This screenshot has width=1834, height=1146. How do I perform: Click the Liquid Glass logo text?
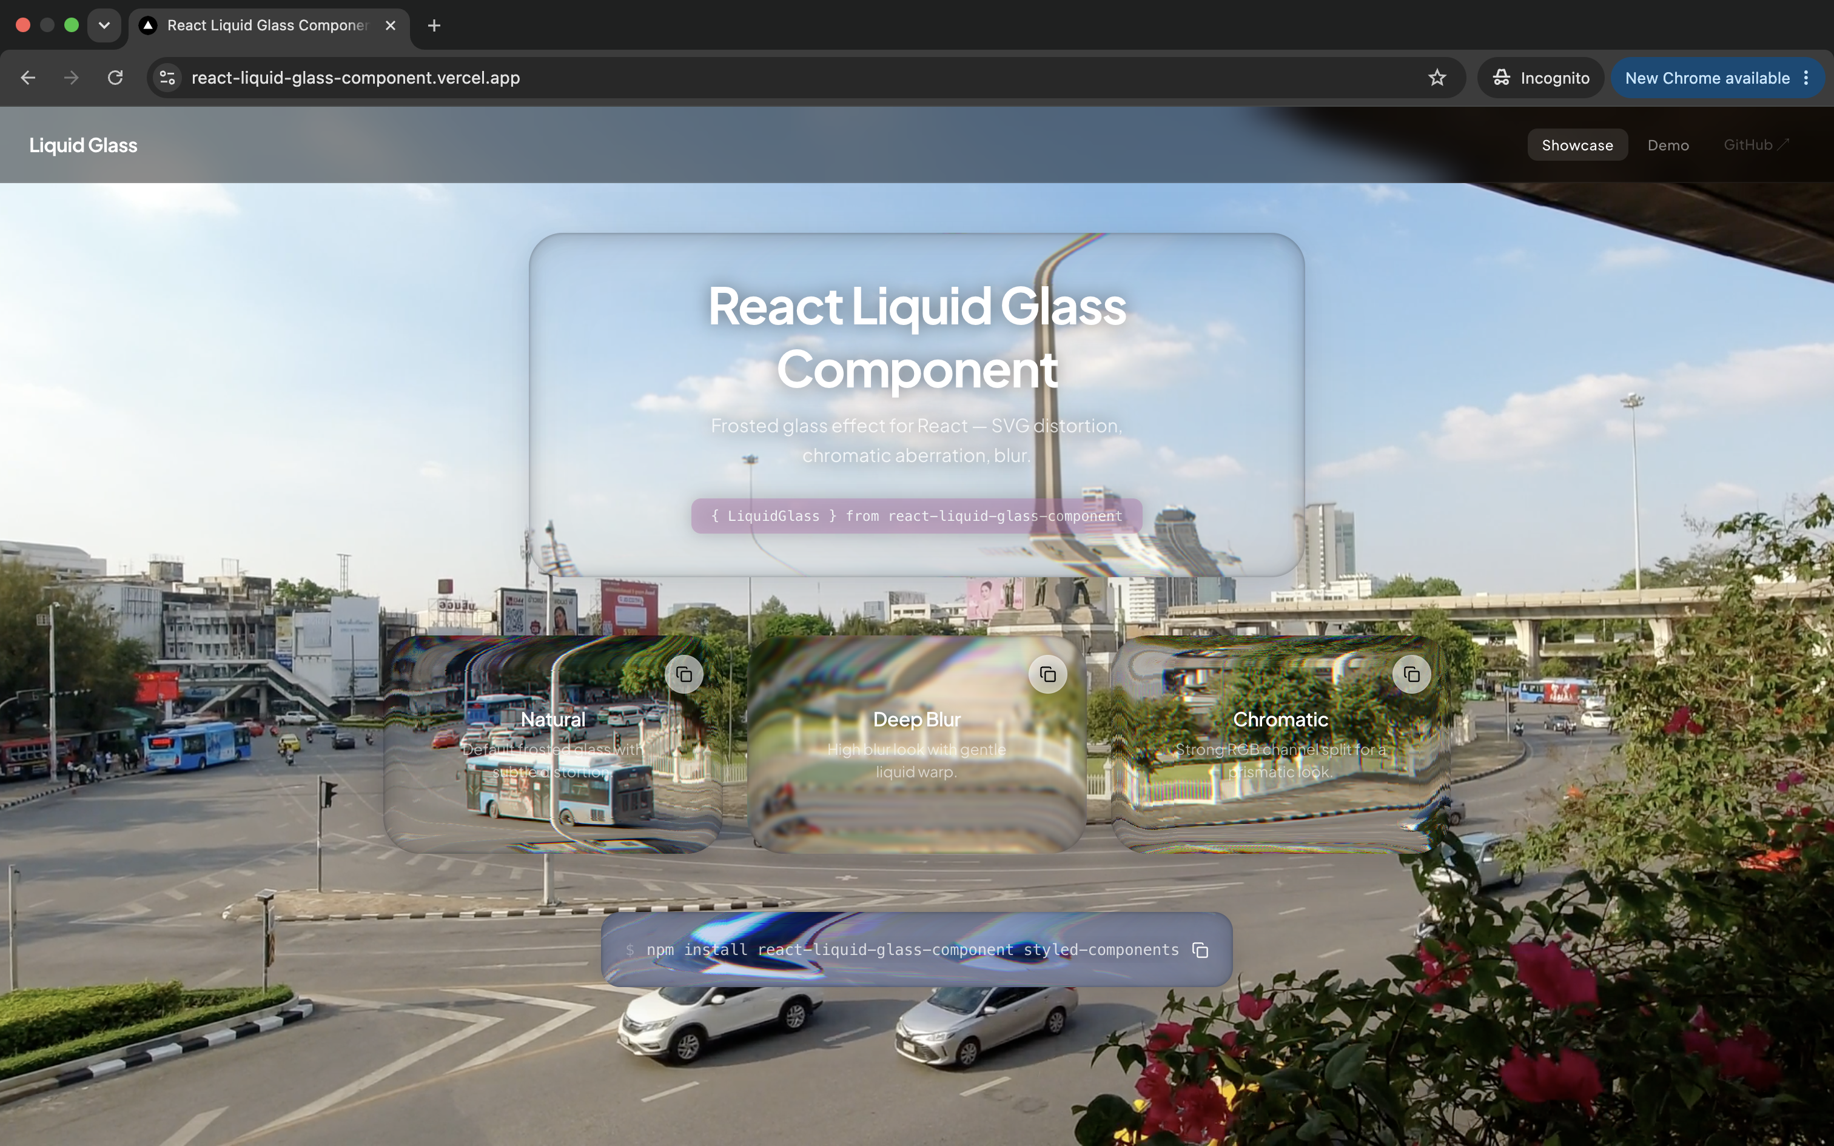pos(83,145)
